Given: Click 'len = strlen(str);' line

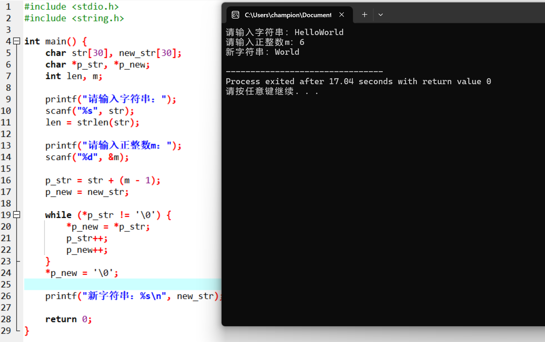Looking at the screenshot, I should 92,122.
